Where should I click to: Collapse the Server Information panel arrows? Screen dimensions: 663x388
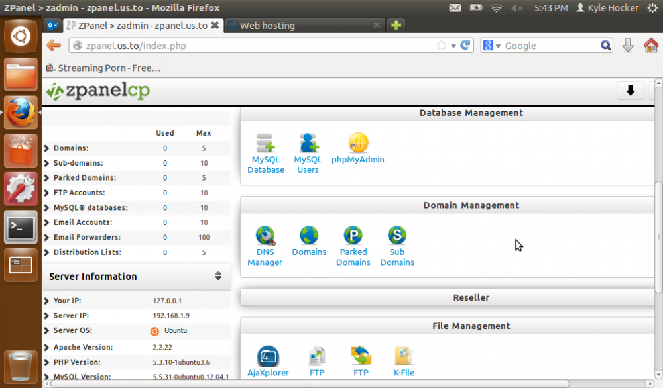(x=218, y=276)
